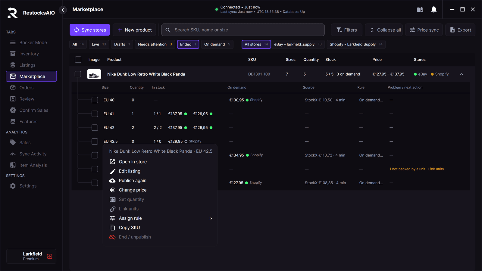The width and height of the screenshot is (482, 271).
Task: Open Settings in the sidebar
Action: [x=31, y=186]
